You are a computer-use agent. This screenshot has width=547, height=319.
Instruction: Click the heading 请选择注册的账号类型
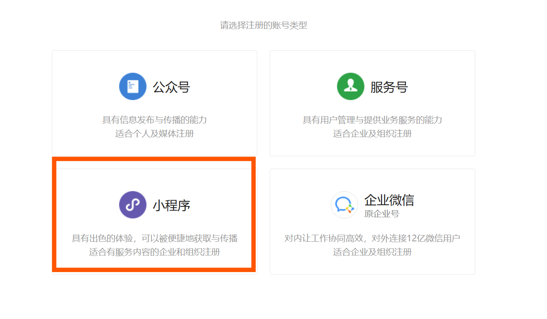(x=264, y=25)
